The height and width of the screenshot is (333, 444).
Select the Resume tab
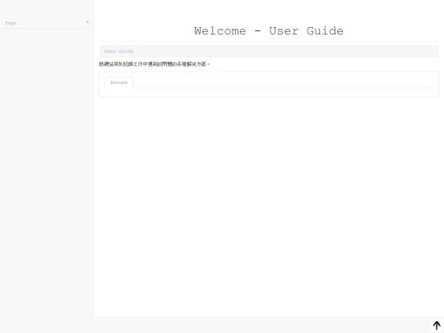pyautogui.click(x=119, y=82)
